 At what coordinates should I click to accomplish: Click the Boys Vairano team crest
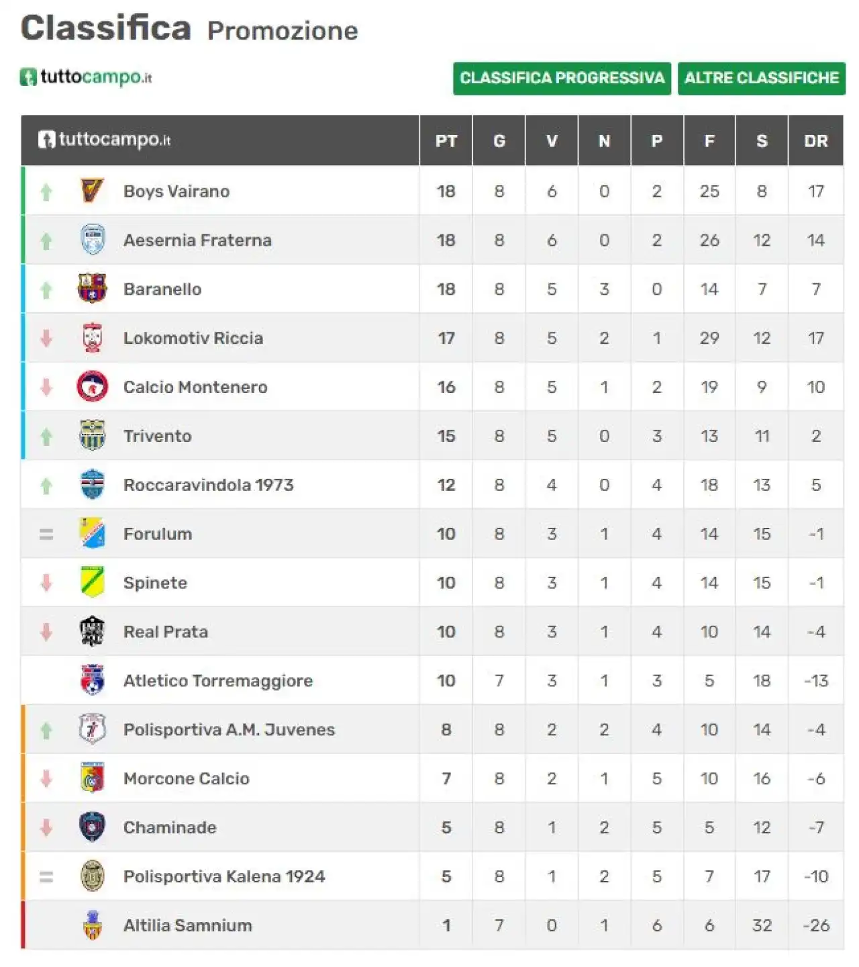click(92, 191)
